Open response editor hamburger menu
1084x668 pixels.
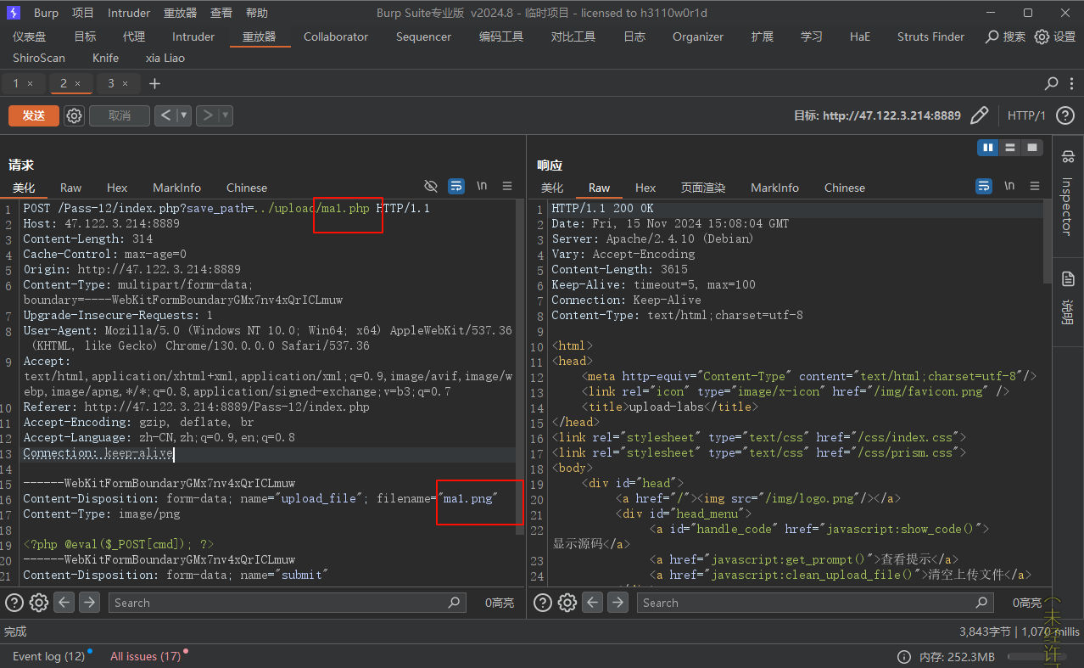[x=1035, y=186]
